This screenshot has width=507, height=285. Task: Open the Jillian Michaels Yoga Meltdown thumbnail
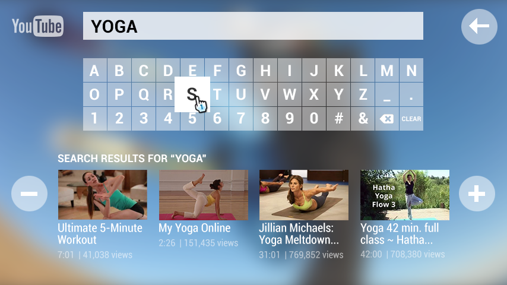point(304,195)
